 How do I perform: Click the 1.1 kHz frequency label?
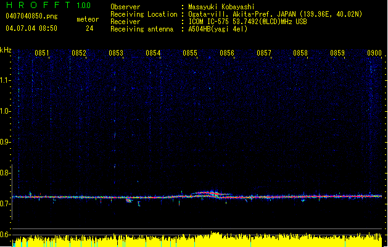point(6,80)
